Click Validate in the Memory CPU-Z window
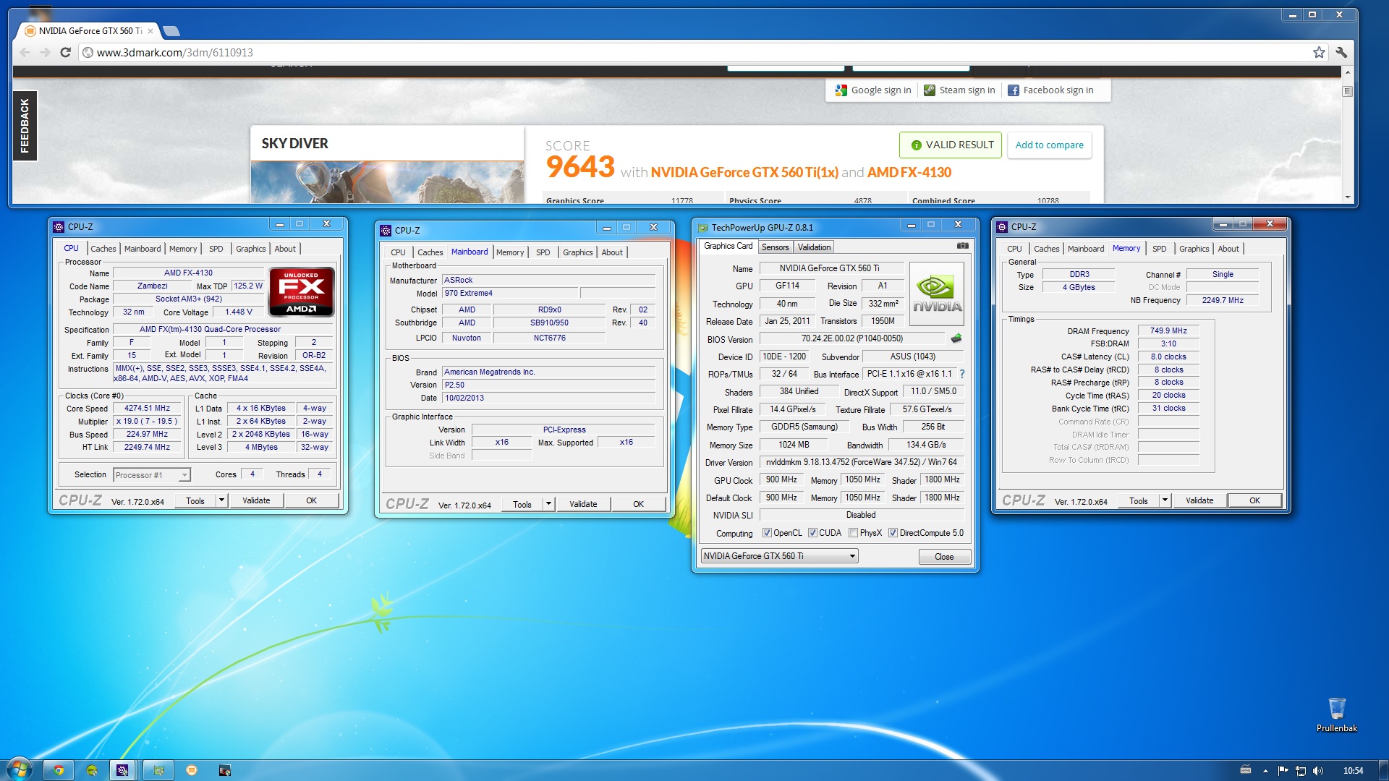Viewport: 1389px width, 781px height. pyautogui.click(x=1199, y=500)
